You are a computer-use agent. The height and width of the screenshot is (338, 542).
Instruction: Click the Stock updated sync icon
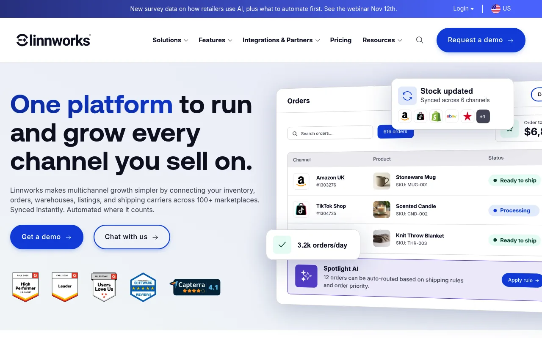tap(407, 96)
